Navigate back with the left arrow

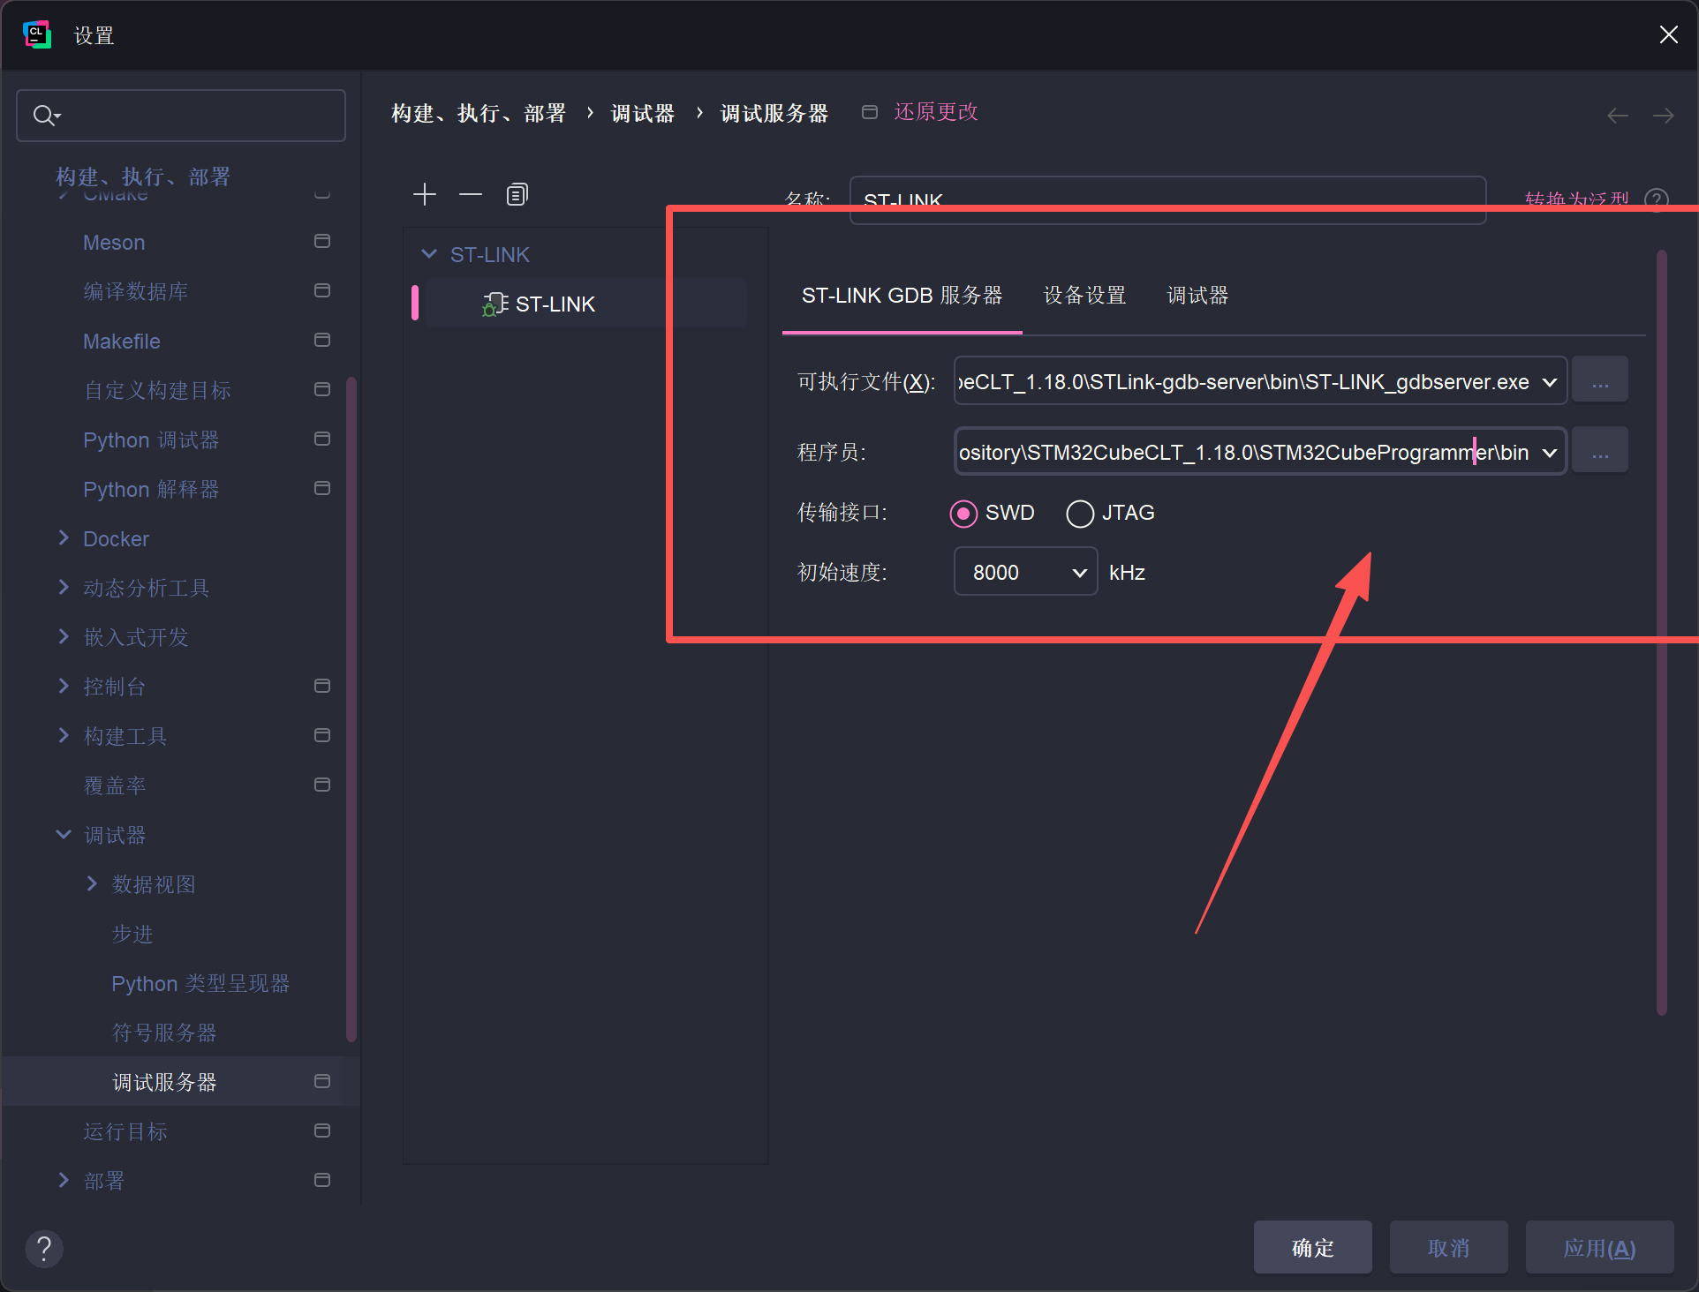pos(1618,116)
